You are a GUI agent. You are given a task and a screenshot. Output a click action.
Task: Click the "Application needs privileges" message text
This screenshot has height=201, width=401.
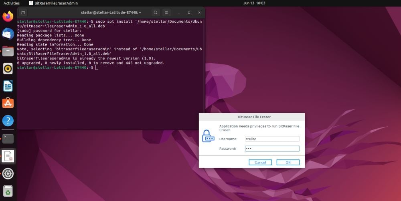click(x=259, y=128)
